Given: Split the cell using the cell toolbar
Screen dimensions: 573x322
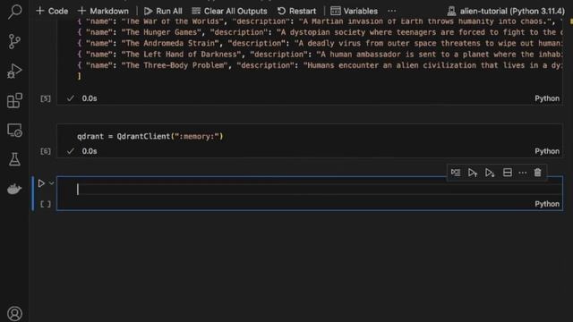Looking at the screenshot, I should (508, 173).
